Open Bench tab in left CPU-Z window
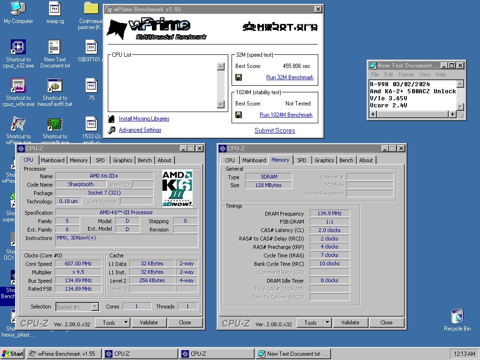Viewport: 480px width, 360px height. [144, 160]
